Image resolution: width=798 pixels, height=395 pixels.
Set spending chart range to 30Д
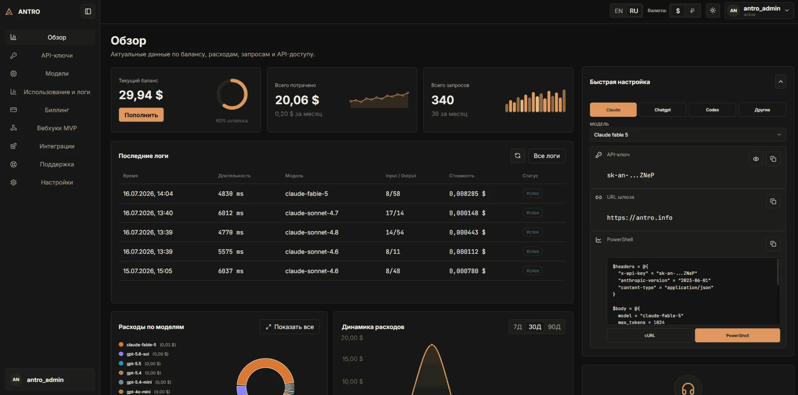[x=535, y=327]
